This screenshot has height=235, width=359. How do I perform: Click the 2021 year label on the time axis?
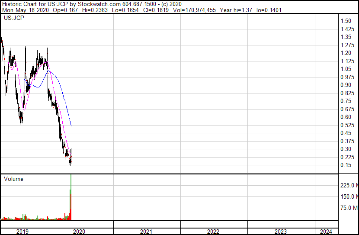pyautogui.click(x=146, y=232)
